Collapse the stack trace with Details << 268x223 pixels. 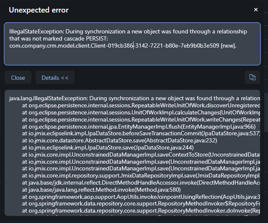tap(55, 78)
